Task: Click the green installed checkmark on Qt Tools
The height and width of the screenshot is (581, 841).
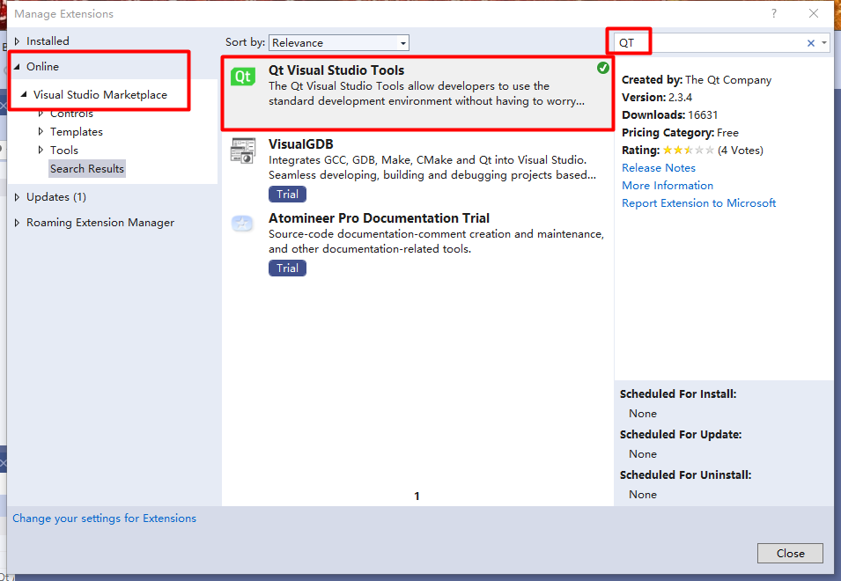Action: (x=603, y=68)
